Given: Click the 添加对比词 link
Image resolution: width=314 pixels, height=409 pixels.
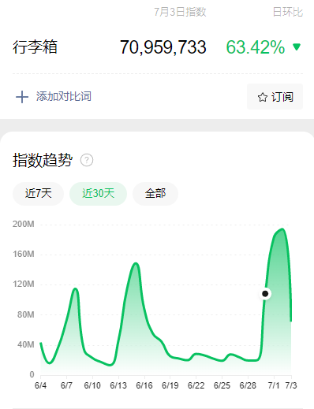Looking at the screenshot, I should pos(64,96).
